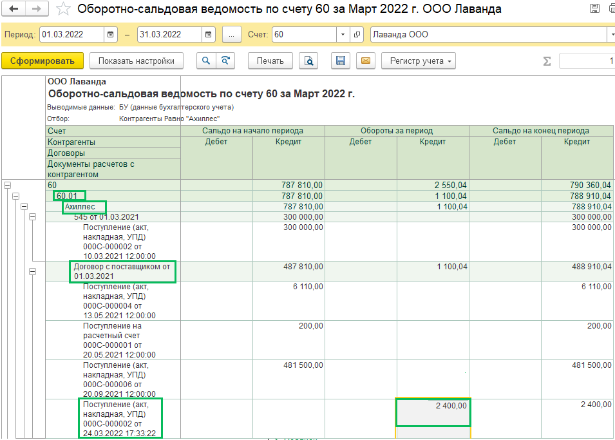Select the 60.01 account cell

click(113, 196)
